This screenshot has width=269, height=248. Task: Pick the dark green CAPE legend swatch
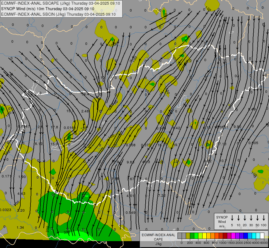click(192, 236)
